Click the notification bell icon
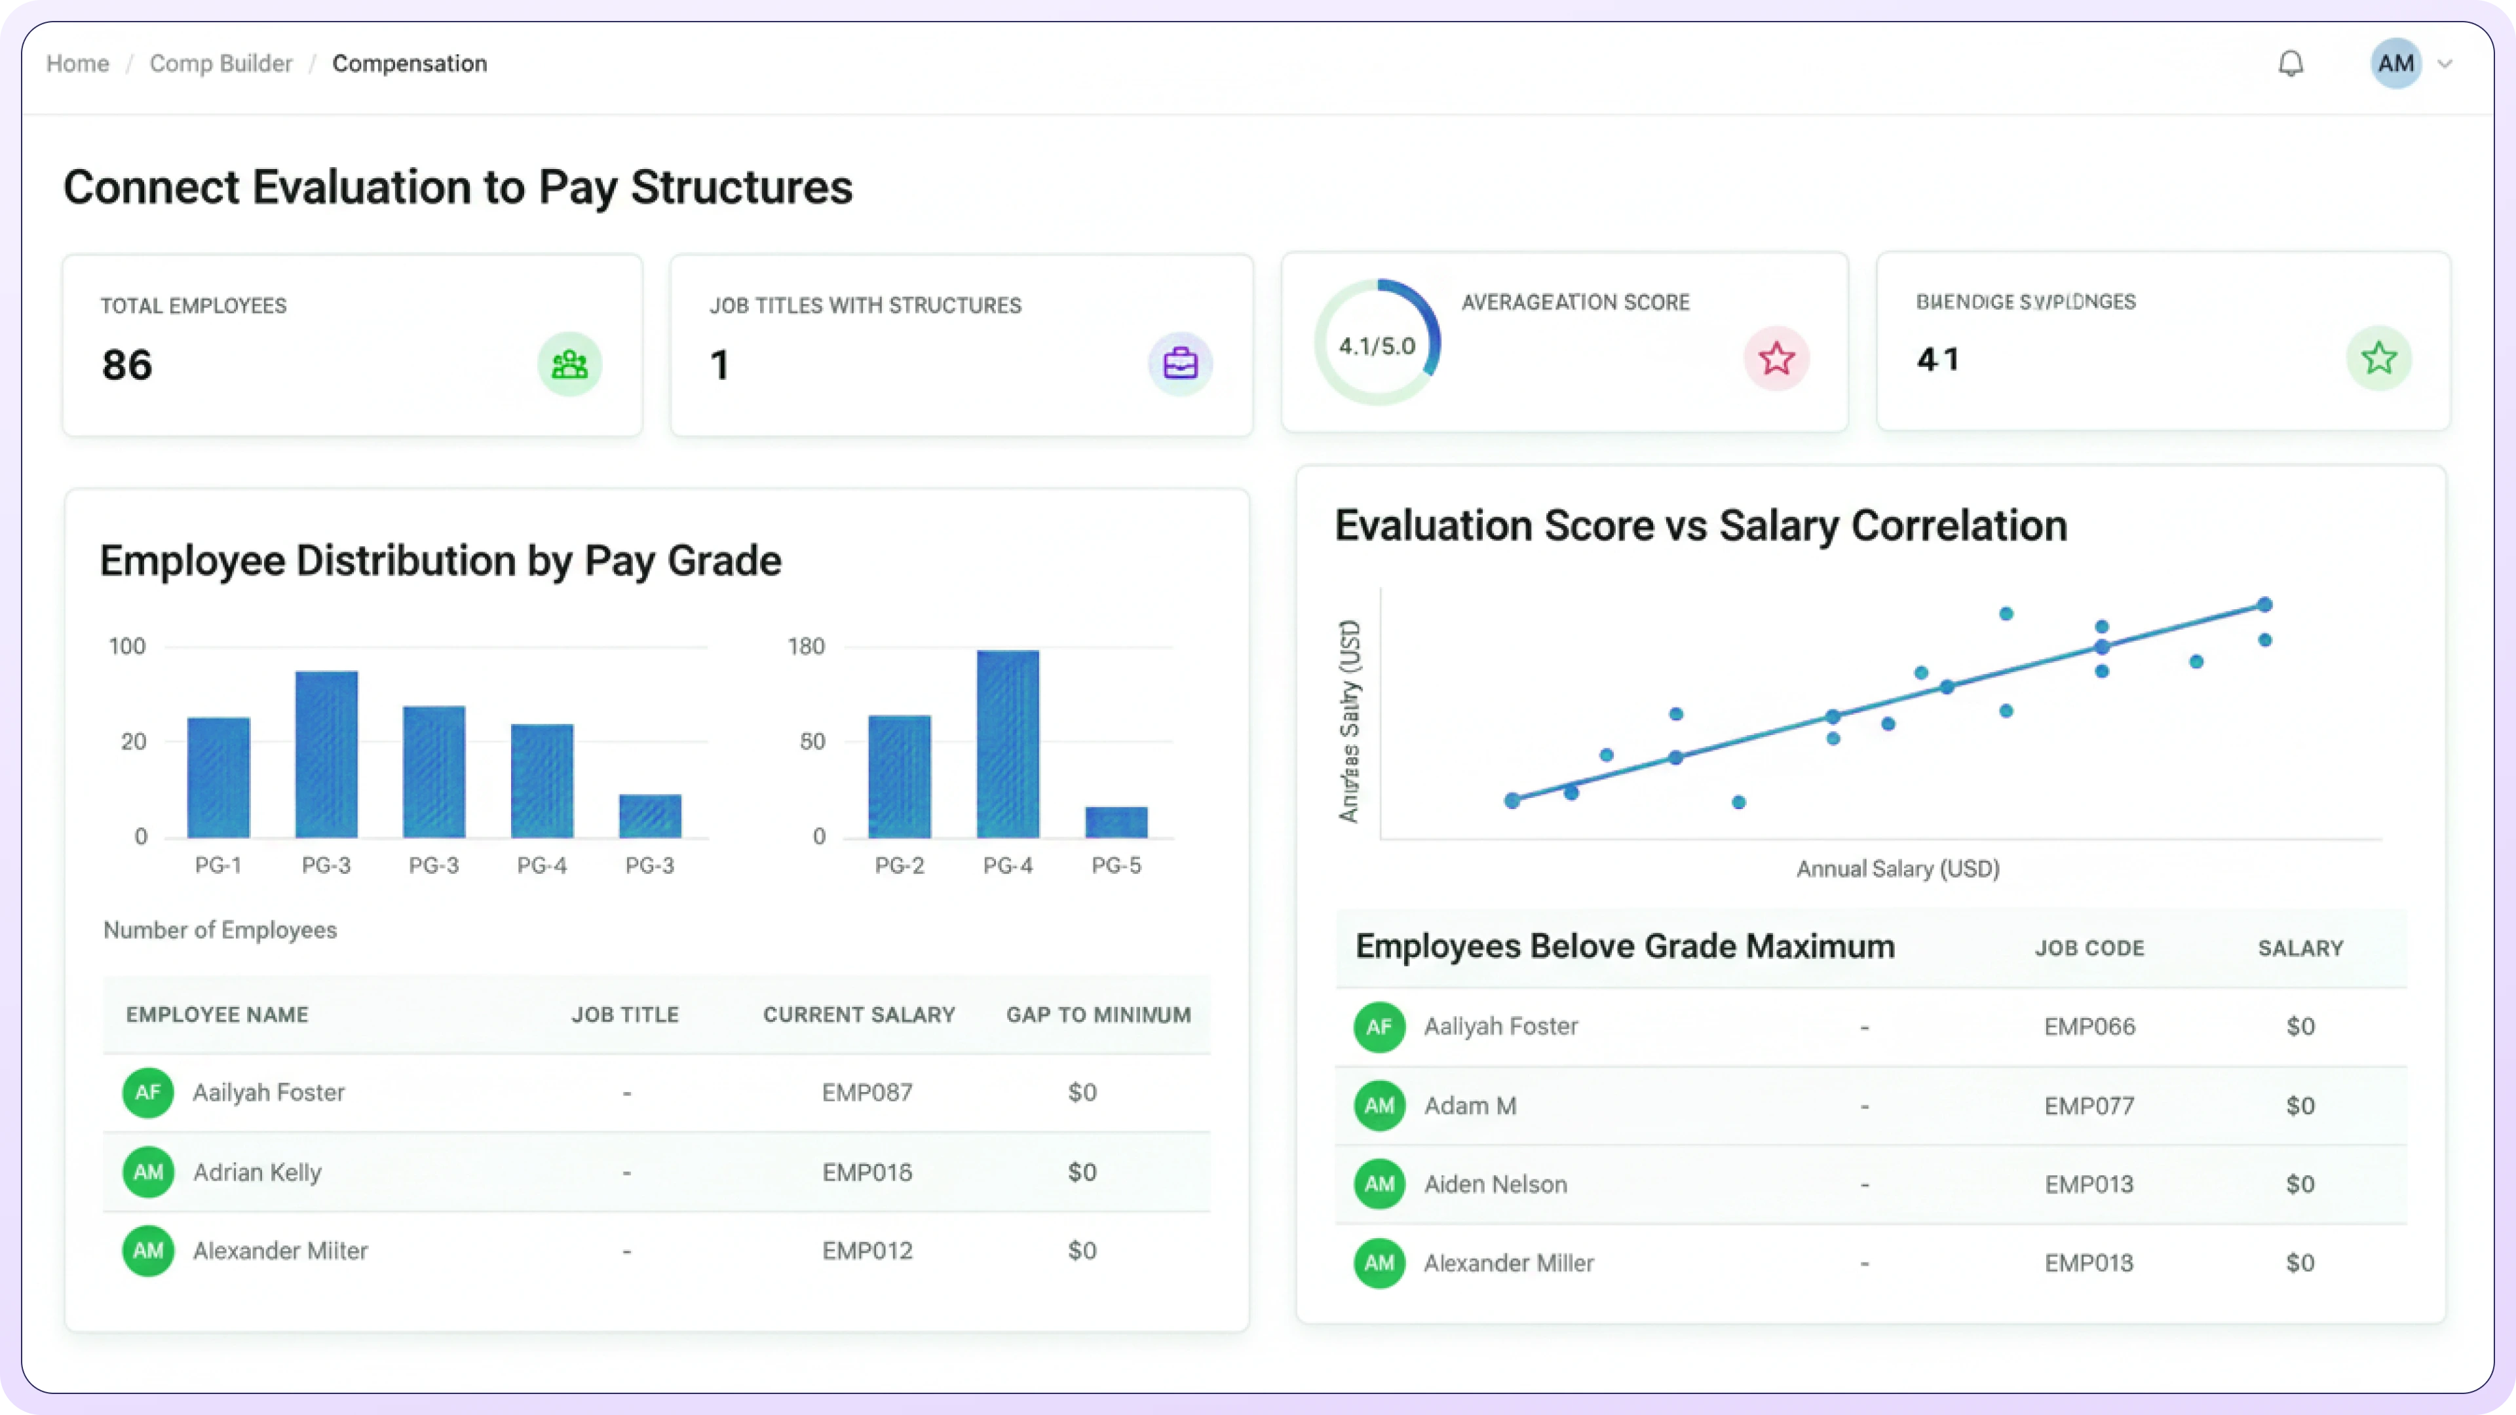This screenshot has width=2516, height=1415. (2291, 64)
